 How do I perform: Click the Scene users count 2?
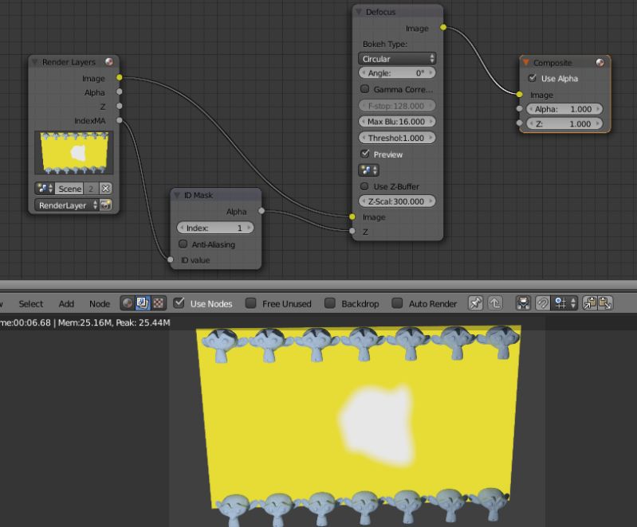91,189
